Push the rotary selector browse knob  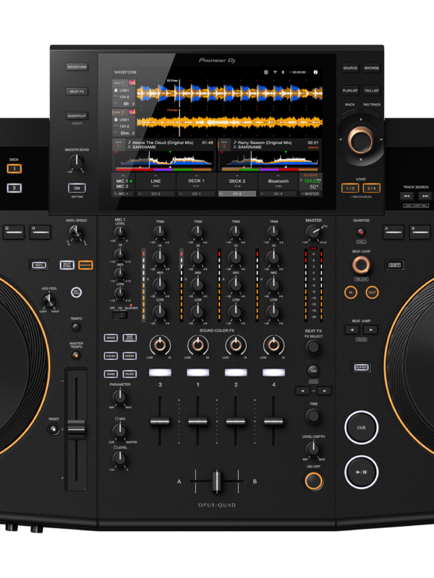coord(360,140)
